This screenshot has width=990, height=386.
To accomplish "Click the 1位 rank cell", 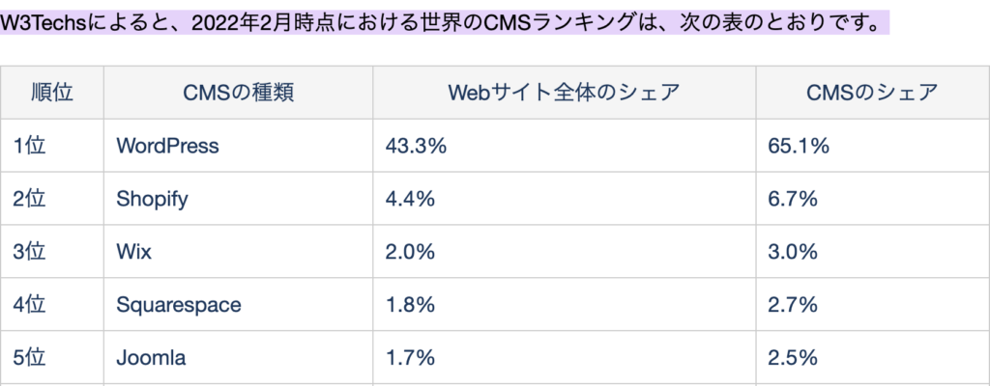I will click(x=29, y=146).
